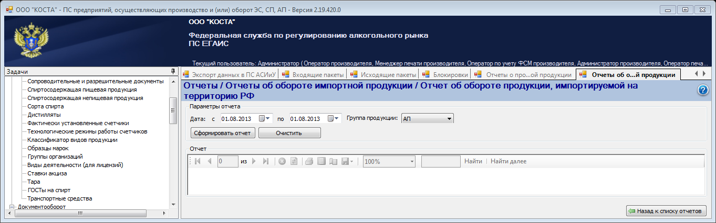
Task: Select Сорта спирта in tree
Action: 45,106
